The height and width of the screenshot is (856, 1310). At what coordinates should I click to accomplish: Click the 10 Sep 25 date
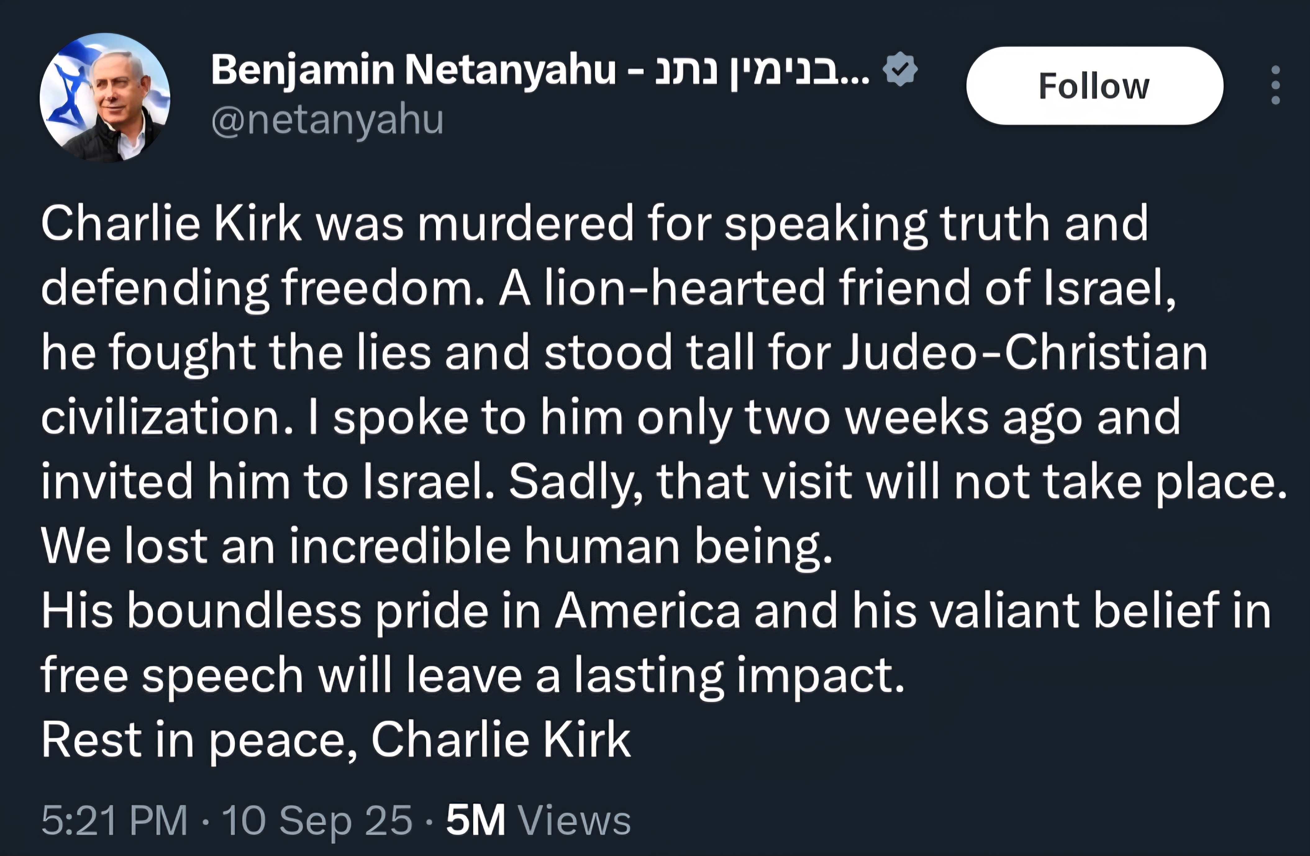(x=317, y=820)
